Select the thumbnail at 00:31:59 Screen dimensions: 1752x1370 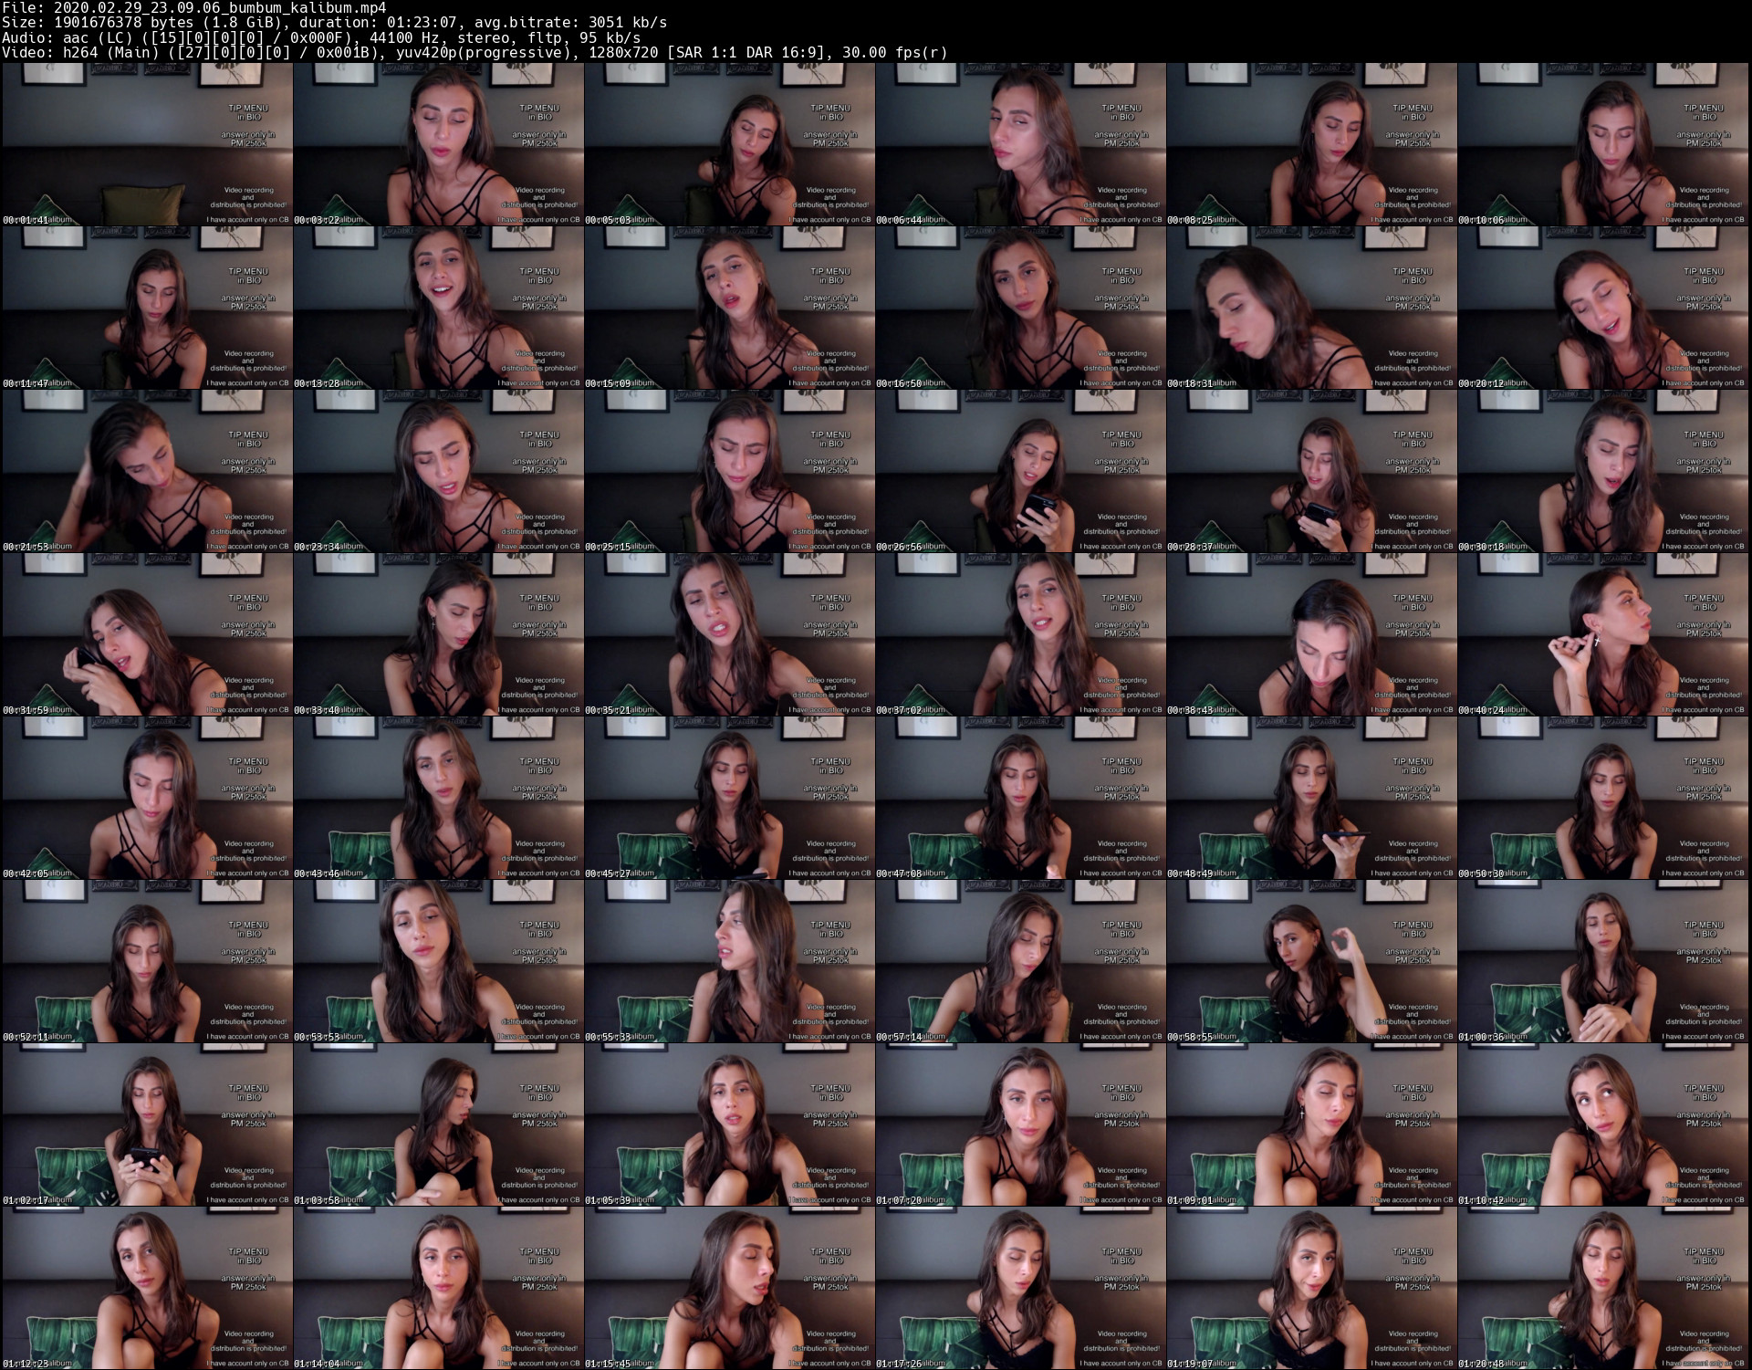coord(146,634)
